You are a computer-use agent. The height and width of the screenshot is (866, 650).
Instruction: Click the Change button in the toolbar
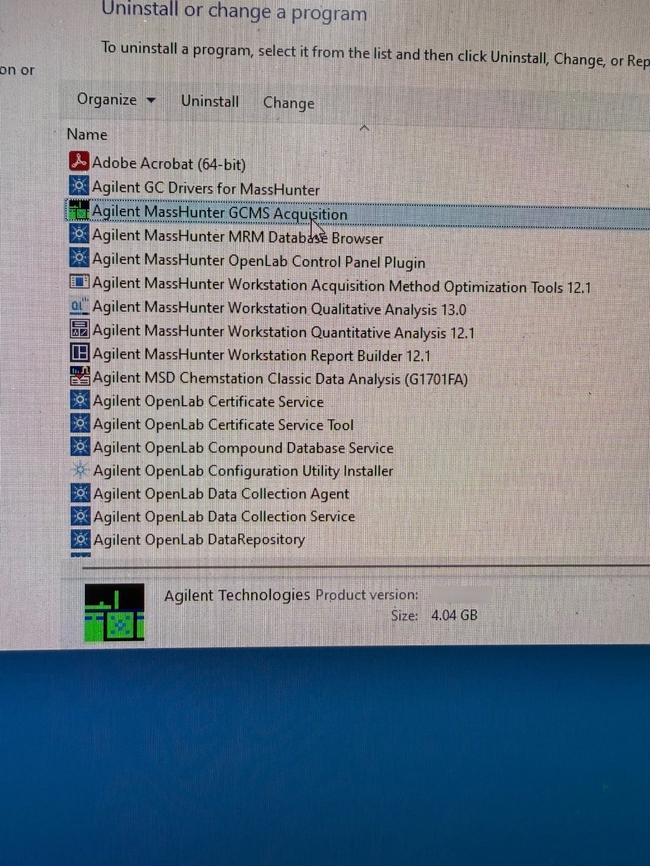(x=289, y=103)
